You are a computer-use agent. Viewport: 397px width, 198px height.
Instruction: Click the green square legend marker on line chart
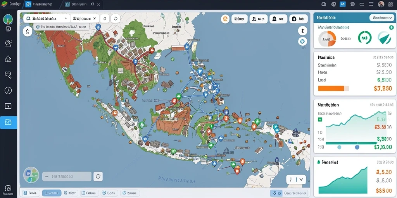pyautogui.click(x=320, y=119)
